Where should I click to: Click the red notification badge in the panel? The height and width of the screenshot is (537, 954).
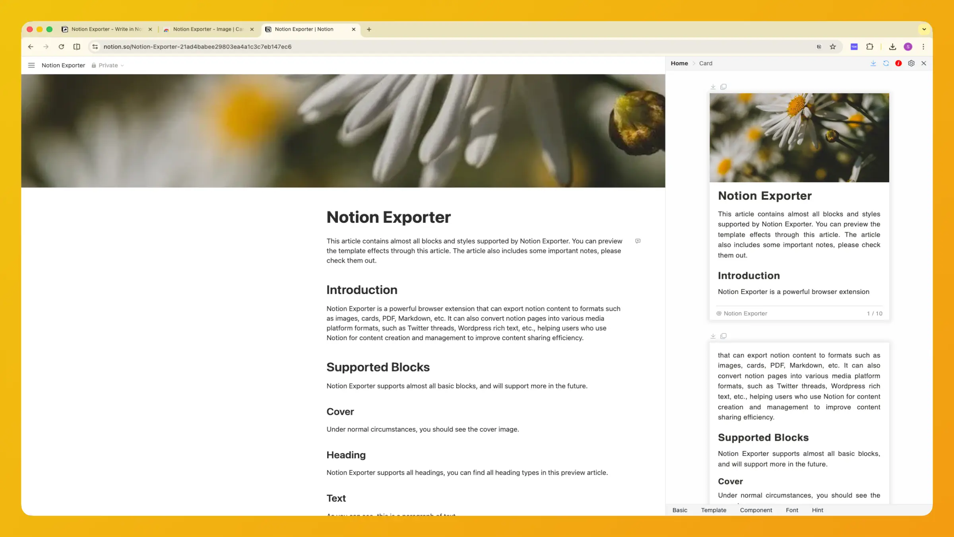tap(898, 63)
